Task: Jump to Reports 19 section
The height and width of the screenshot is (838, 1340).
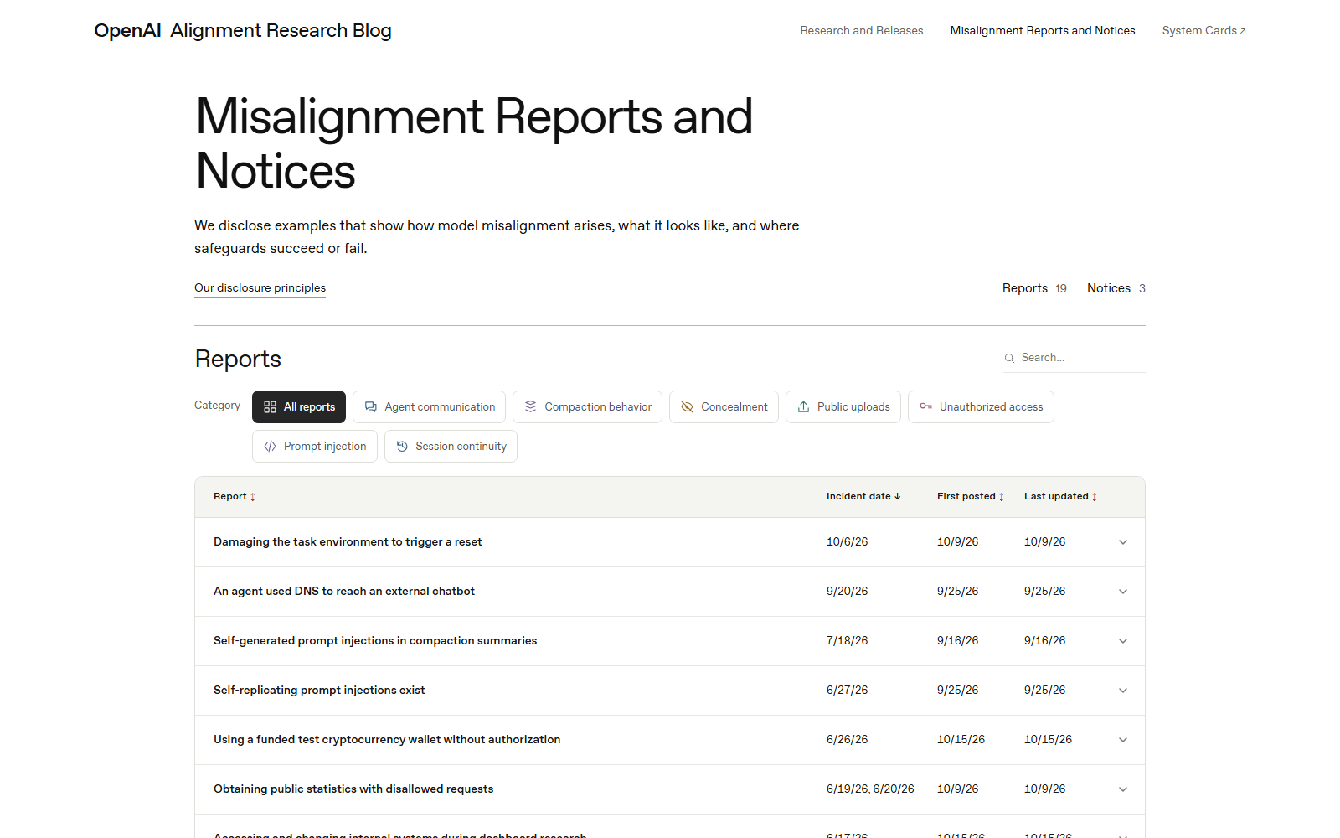Action: pos(1034,288)
